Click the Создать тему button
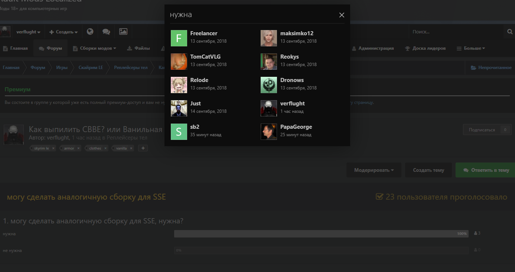Viewport: 515px width, 272px height. click(x=428, y=170)
